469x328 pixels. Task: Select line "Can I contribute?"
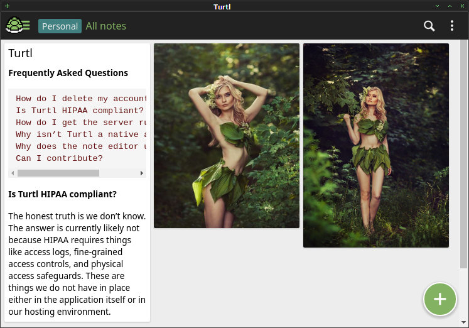coord(59,158)
